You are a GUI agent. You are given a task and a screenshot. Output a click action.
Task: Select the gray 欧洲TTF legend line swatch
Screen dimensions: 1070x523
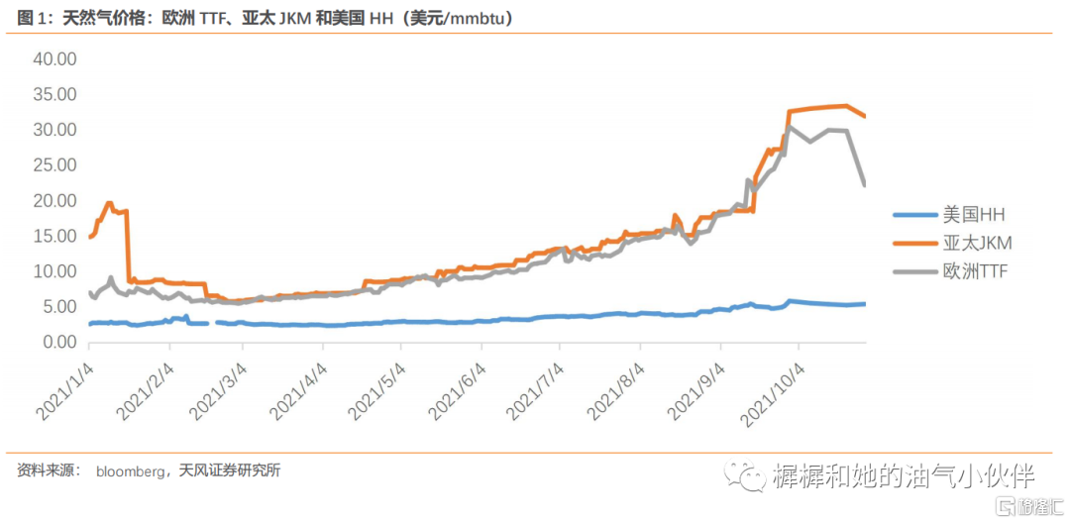coord(914,271)
